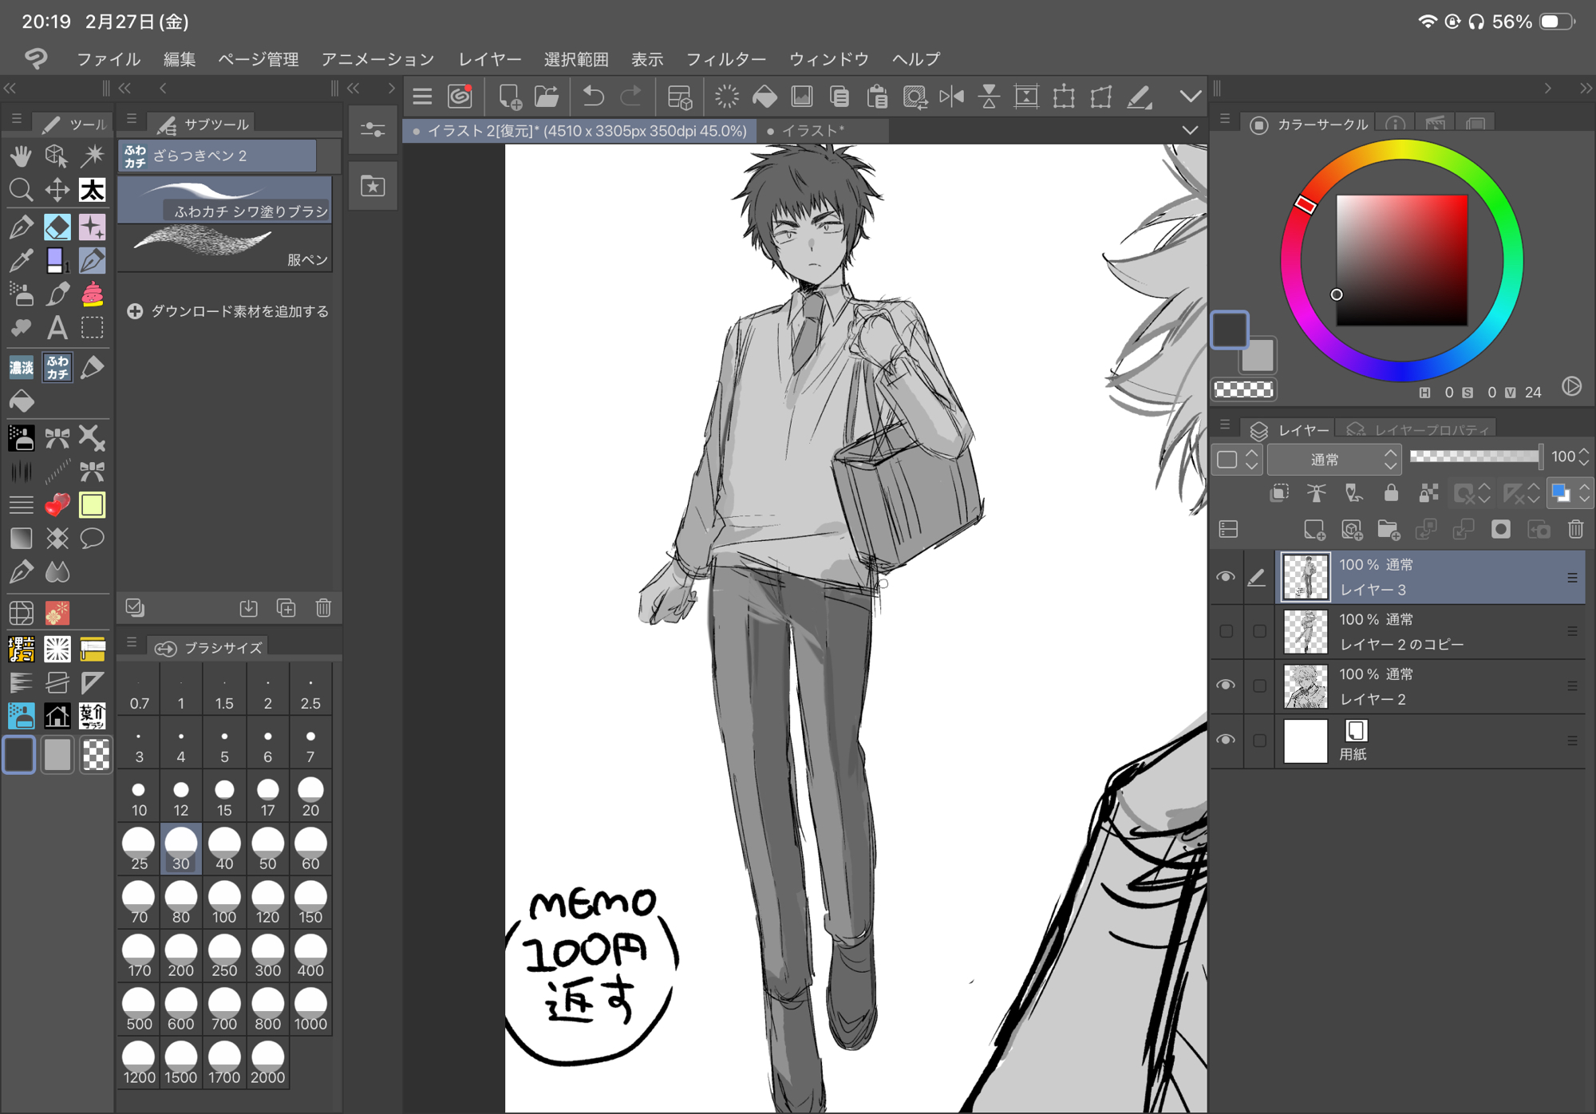Click new raster layer icon in layer panel
The width and height of the screenshot is (1596, 1114).
click(1314, 529)
